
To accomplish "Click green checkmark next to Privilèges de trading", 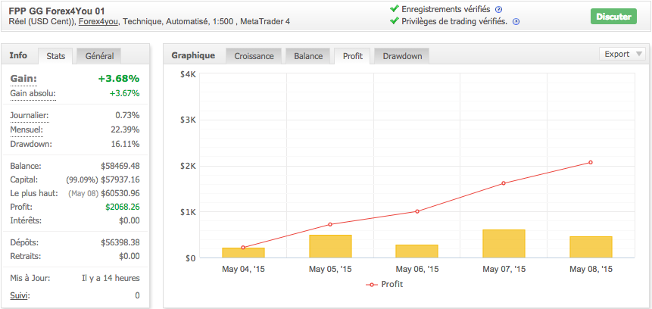I will 394,21.
